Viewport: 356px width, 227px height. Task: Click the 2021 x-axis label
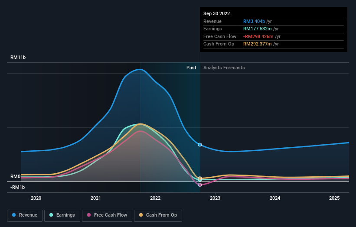pos(95,198)
